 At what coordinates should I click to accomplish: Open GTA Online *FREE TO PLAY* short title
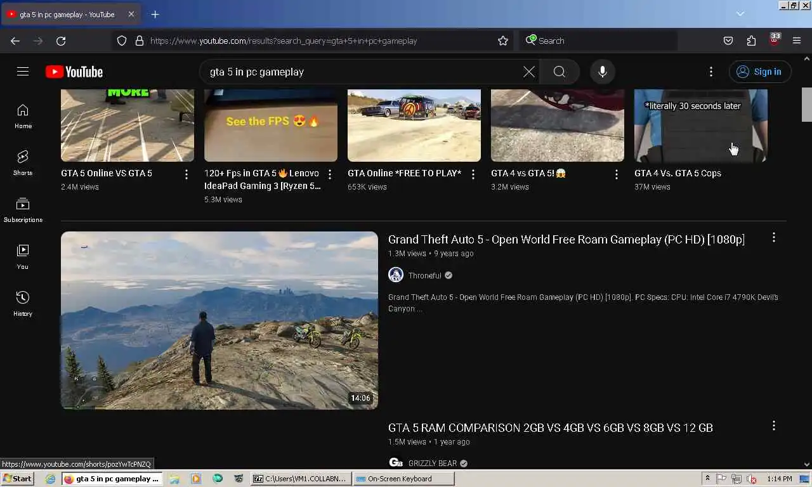(x=405, y=173)
